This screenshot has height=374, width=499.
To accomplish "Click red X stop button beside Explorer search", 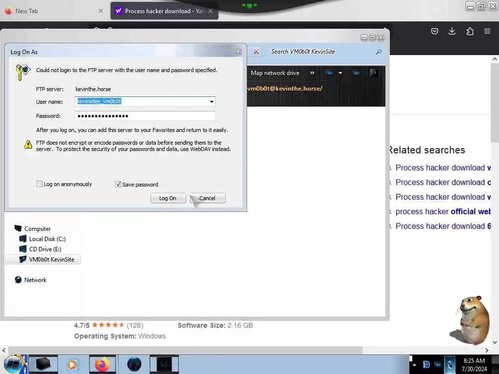I will (x=256, y=52).
